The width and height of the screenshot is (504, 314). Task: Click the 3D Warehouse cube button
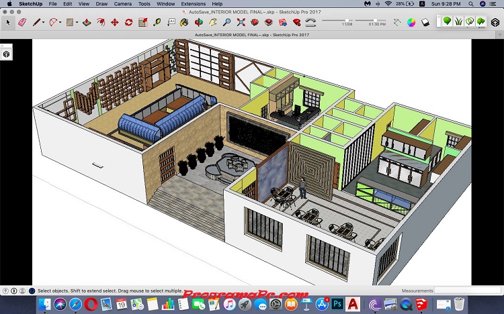tap(495, 22)
